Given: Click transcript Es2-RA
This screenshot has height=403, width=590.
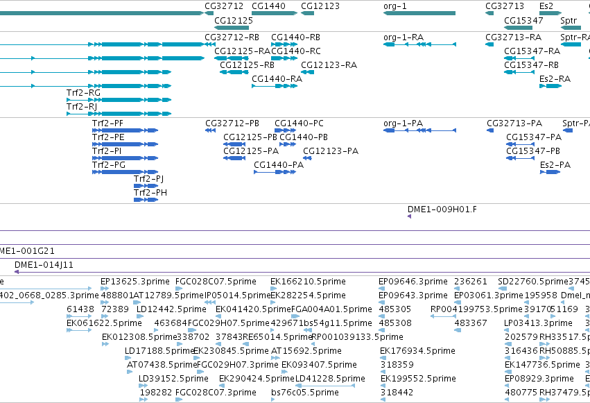Looking at the screenshot, I should (550, 86).
